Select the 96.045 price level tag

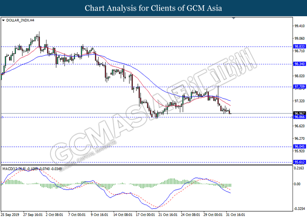(x=300, y=147)
